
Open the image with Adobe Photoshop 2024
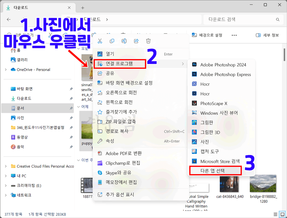coord(223,65)
